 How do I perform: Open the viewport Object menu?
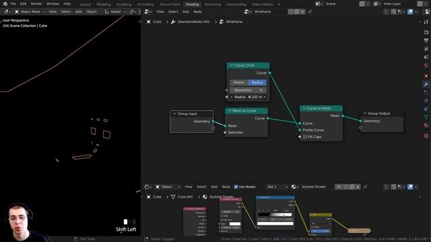pyautogui.click(x=92, y=12)
